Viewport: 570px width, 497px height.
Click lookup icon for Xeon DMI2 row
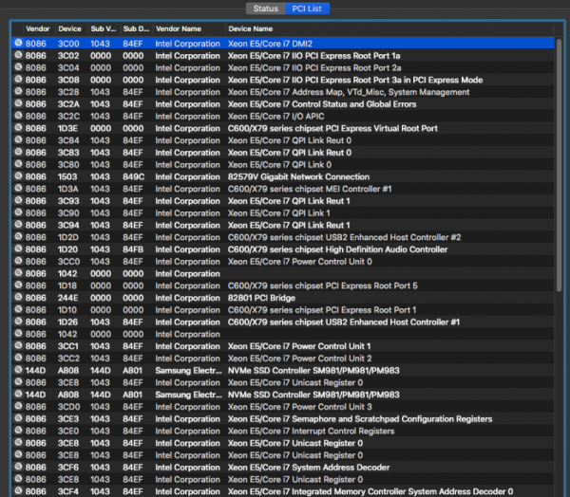[x=18, y=44]
